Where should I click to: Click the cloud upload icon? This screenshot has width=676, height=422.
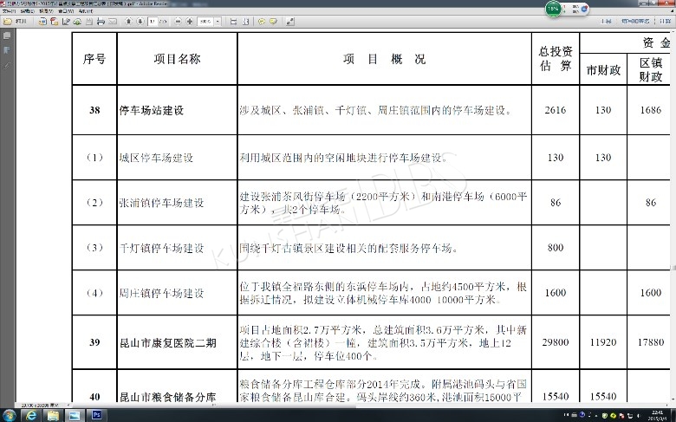(x=77, y=21)
